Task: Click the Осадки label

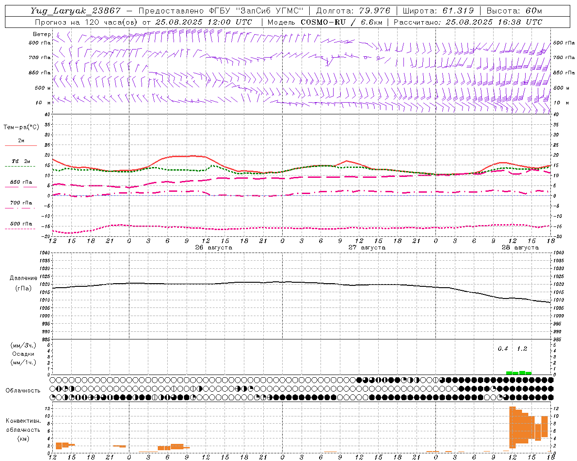Action: click(23, 354)
